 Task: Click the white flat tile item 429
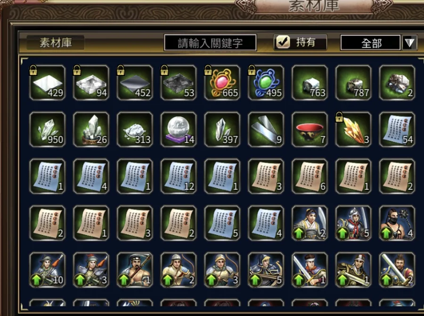[47, 83]
